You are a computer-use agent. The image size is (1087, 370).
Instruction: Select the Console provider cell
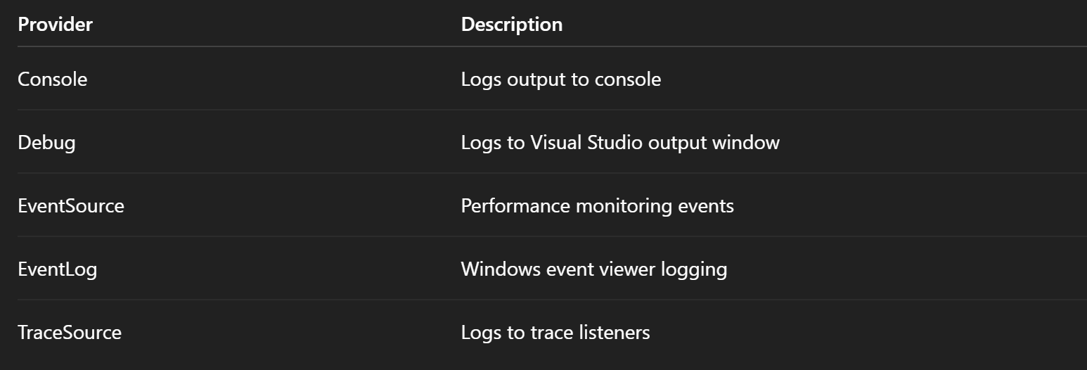point(53,79)
